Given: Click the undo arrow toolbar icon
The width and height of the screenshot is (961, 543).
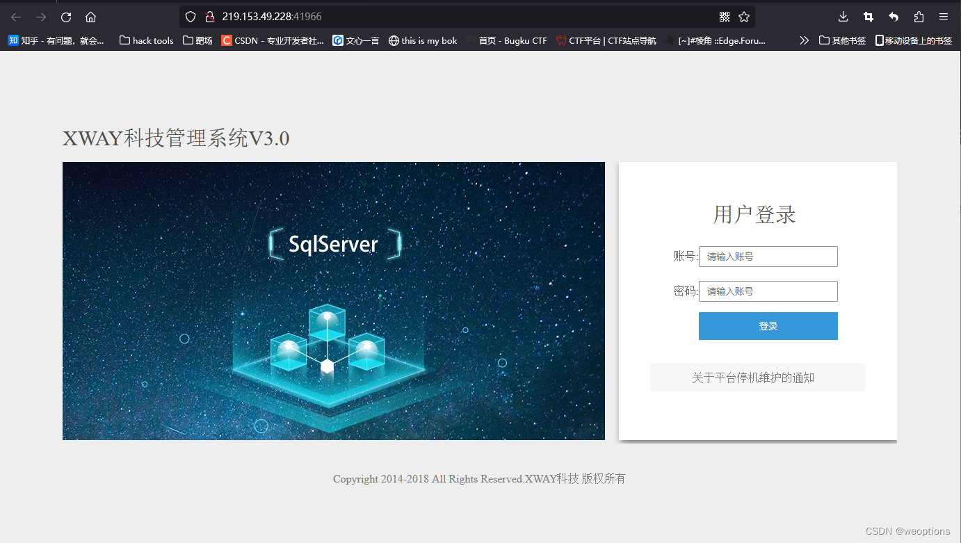Looking at the screenshot, I should pos(894,17).
